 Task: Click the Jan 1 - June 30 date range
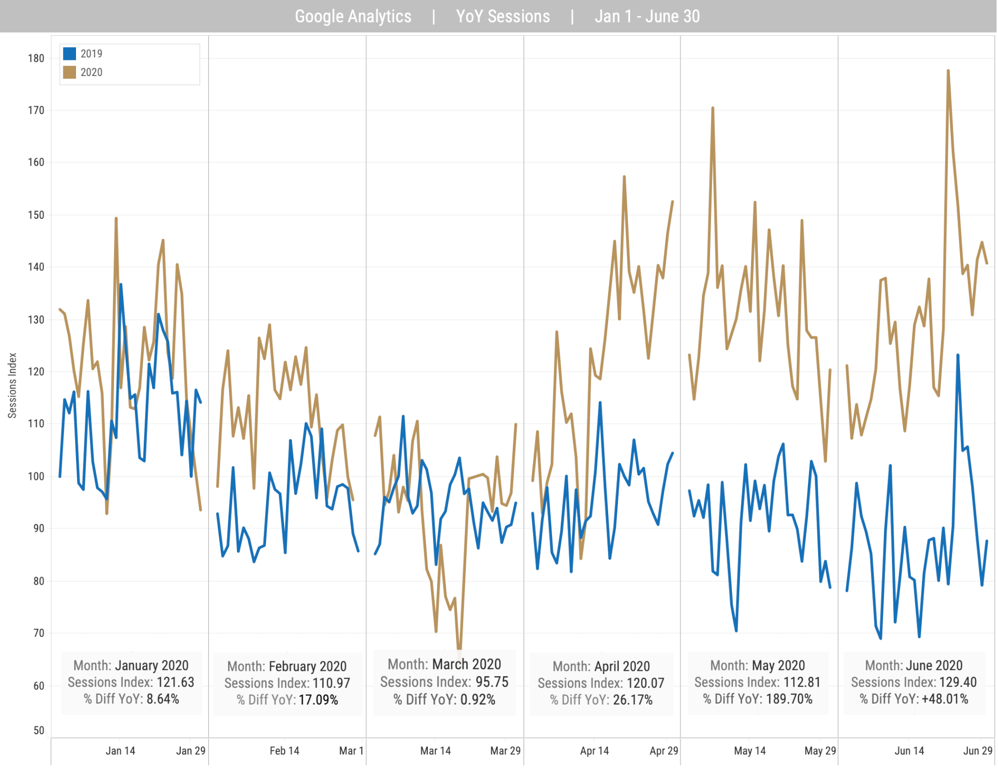[647, 17]
